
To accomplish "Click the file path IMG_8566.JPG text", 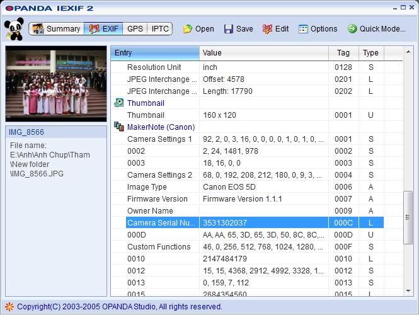I will tap(37, 174).
